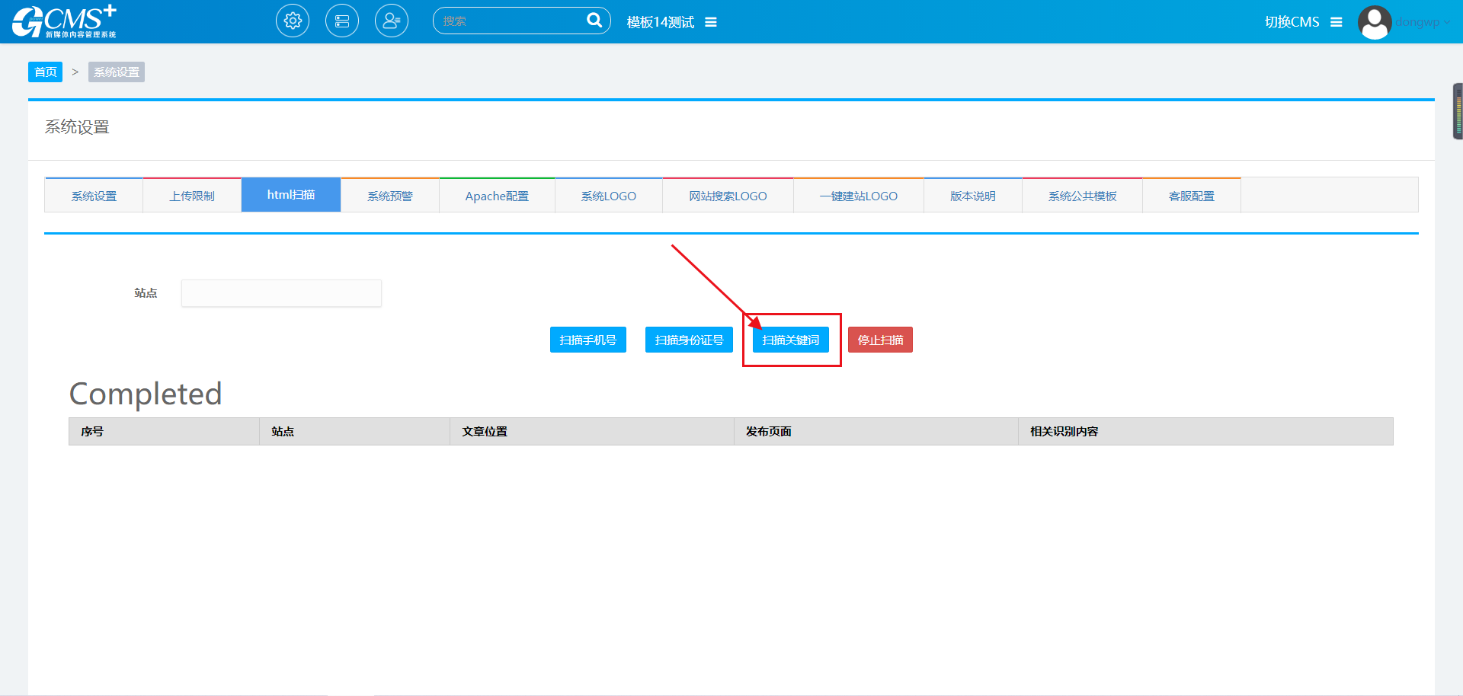
Task: Click into the top search box
Action: point(511,21)
